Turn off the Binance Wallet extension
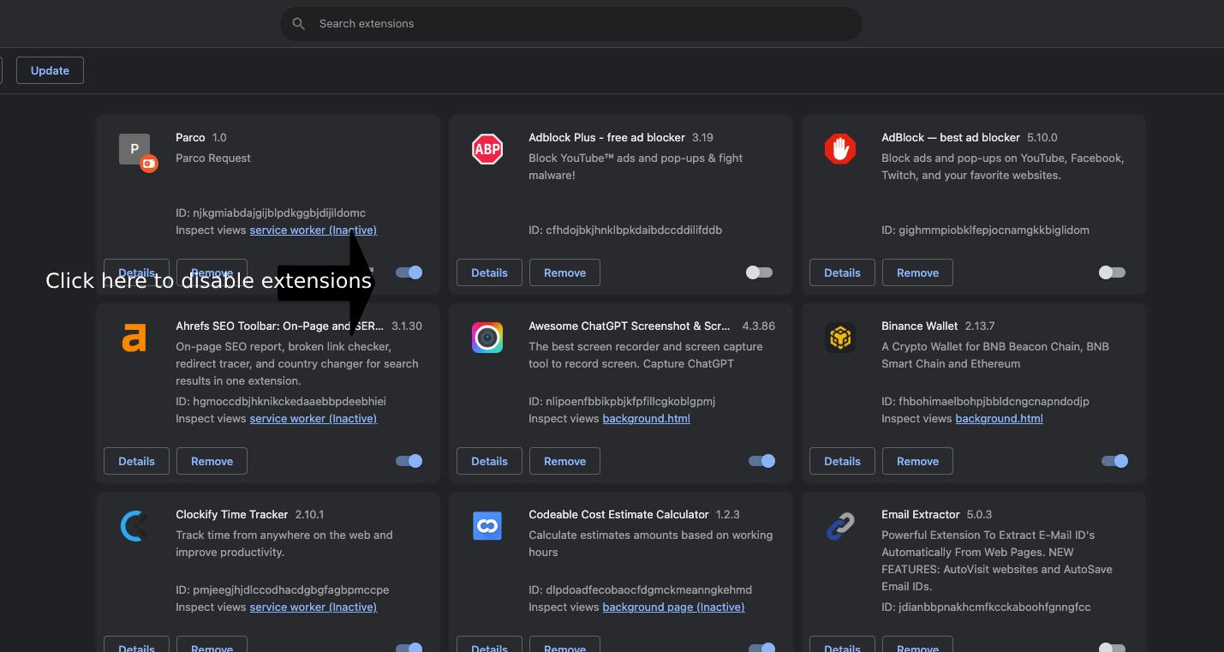 click(x=1114, y=461)
